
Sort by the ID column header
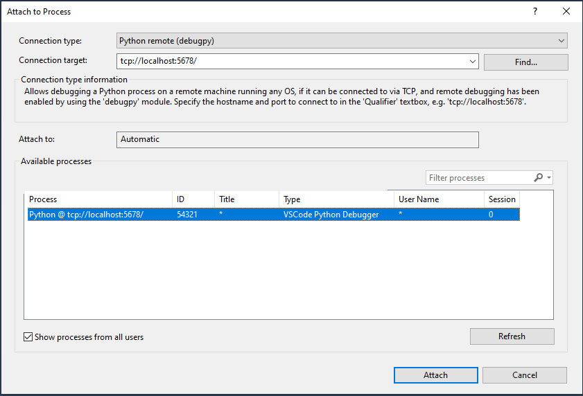click(193, 199)
